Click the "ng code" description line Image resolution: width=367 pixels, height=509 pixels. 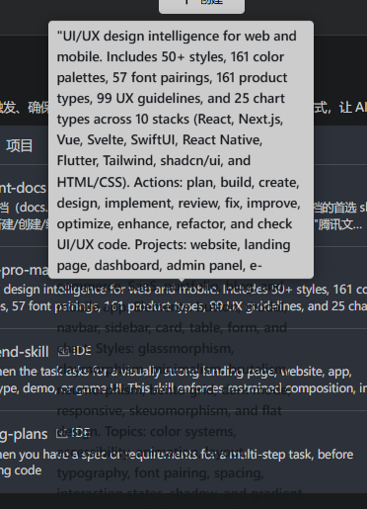(x=21, y=470)
